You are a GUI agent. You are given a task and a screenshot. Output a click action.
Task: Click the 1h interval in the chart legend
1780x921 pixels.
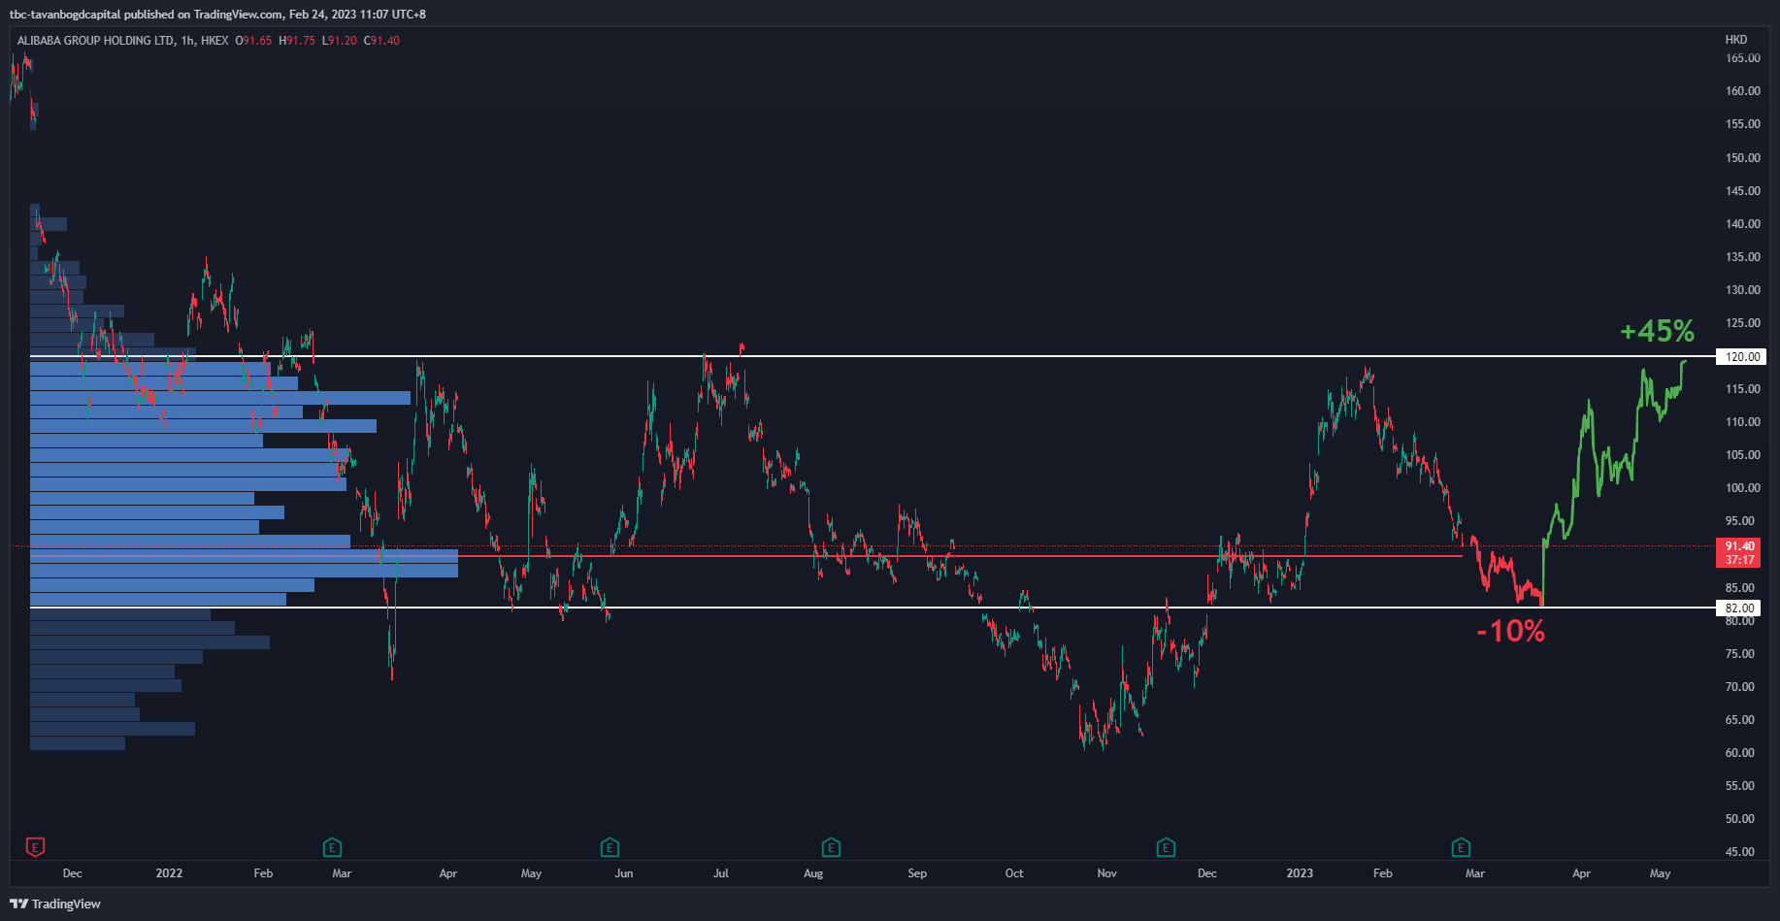[187, 41]
